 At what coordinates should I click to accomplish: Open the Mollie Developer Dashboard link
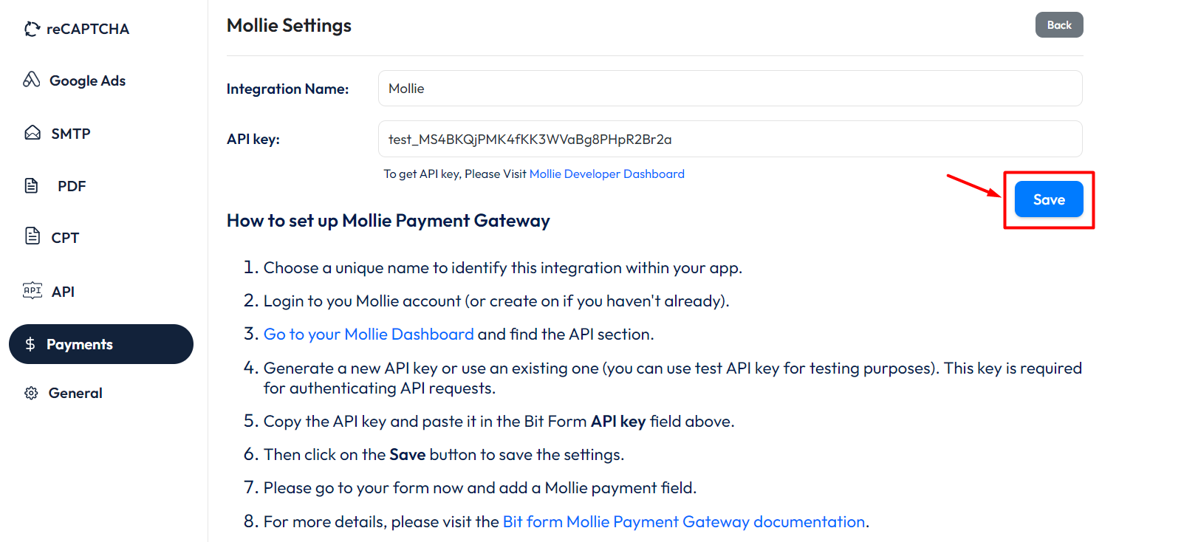606,174
